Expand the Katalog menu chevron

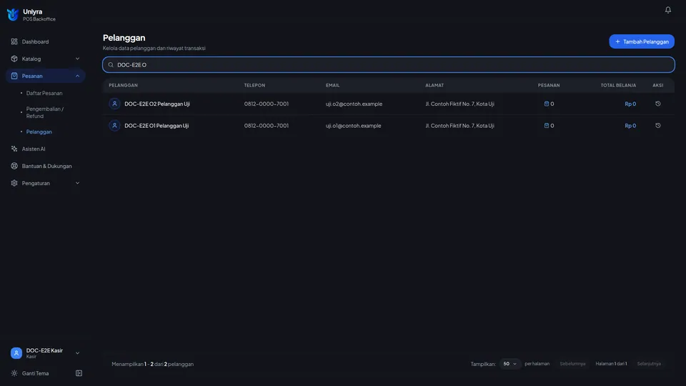[x=77, y=59]
